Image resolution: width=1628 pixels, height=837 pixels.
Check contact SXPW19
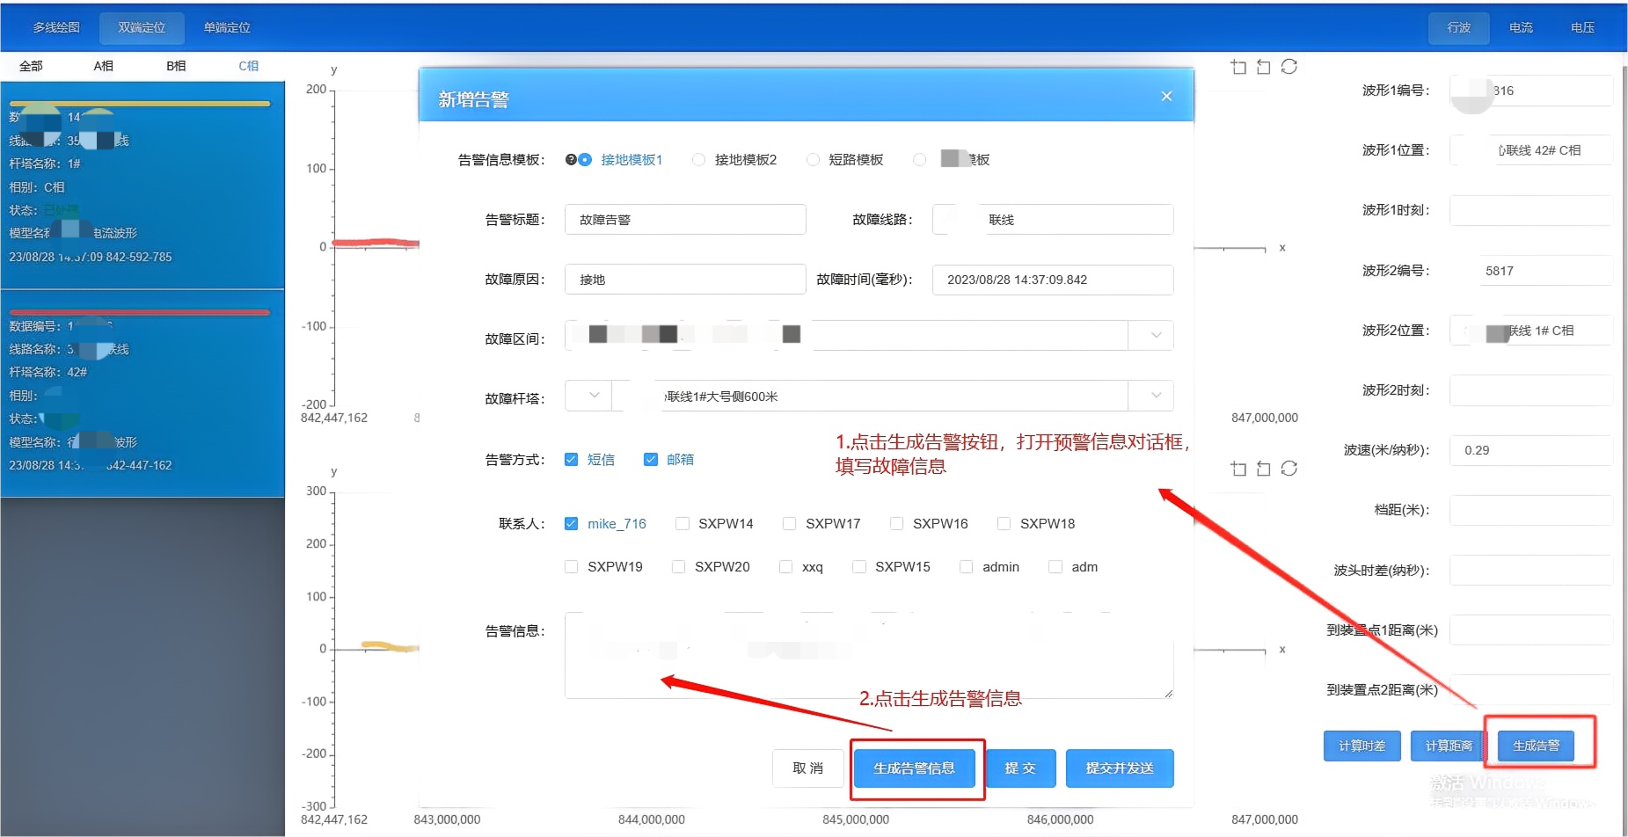click(571, 566)
